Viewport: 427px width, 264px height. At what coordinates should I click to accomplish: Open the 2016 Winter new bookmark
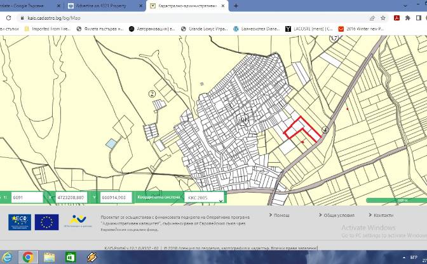click(361, 29)
